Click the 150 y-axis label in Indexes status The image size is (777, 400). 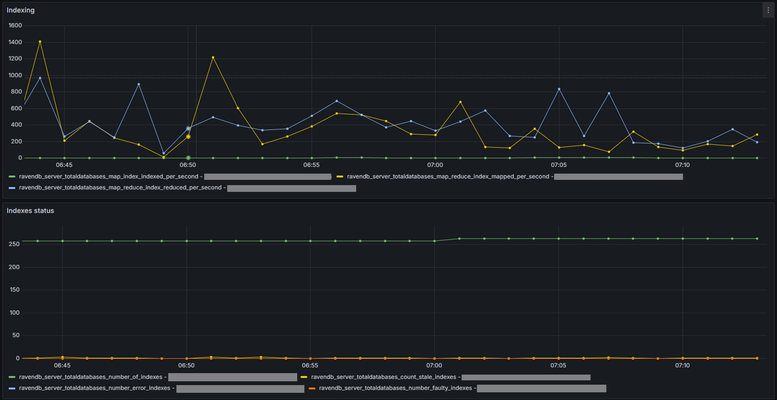tap(14, 290)
